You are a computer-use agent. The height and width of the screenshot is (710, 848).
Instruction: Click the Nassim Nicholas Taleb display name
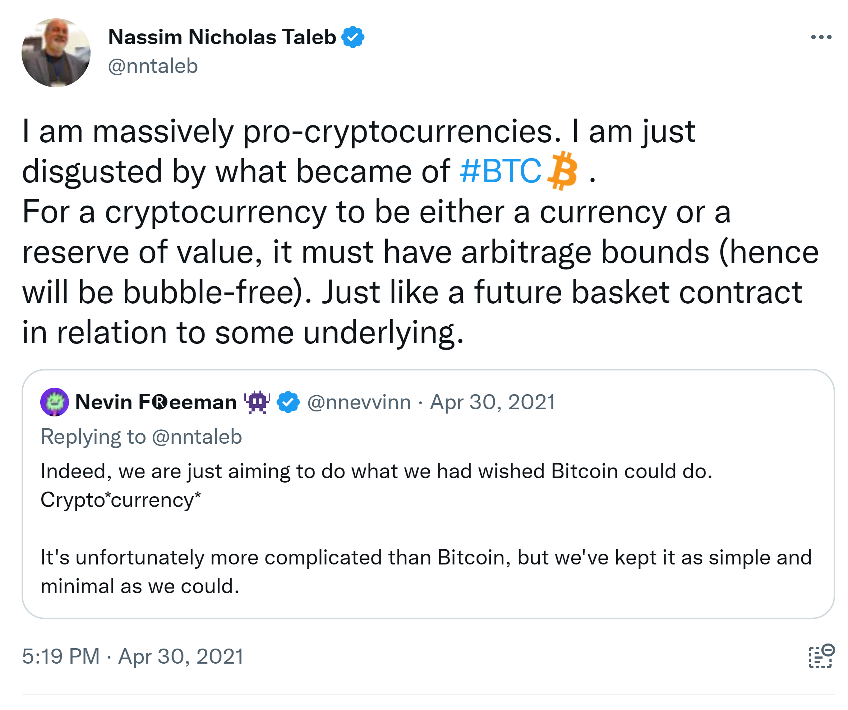(x=222, y=37)
